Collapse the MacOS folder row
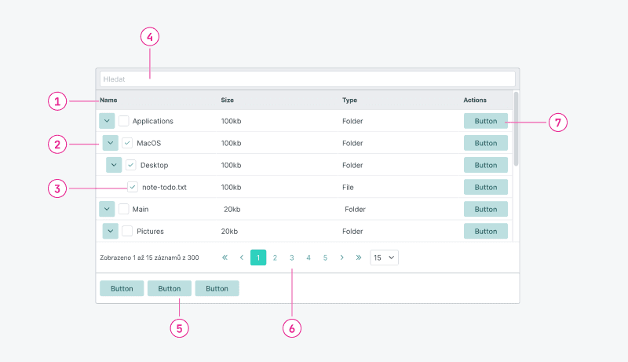Screen dimensions: 628x362 pyautogui.click(x=111, y=143)
